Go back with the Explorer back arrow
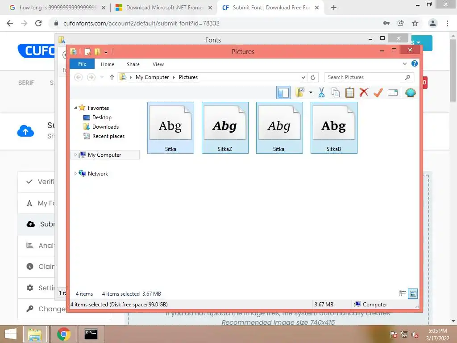 click(x=79, y=77)
